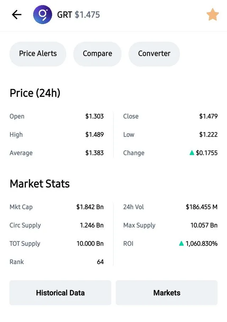227x322 pixels.
Task: Tap the GRT coin logo
Action: pos(43,15)
